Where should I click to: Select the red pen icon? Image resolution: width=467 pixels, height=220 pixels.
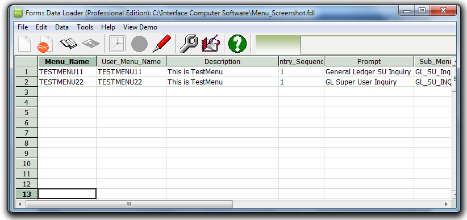[162, 44]
